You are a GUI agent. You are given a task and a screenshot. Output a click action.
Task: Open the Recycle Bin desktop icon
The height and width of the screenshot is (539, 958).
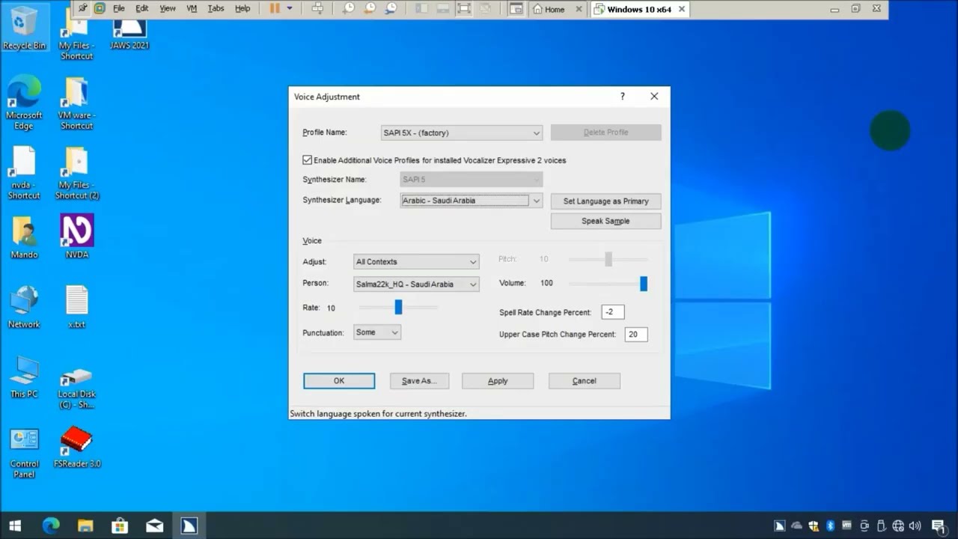24,27
